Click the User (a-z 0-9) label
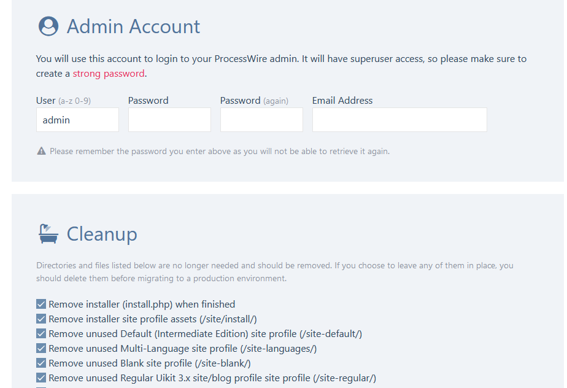This screenshot has width=567, height=388. pyautogui.click(x=63, y=101)
